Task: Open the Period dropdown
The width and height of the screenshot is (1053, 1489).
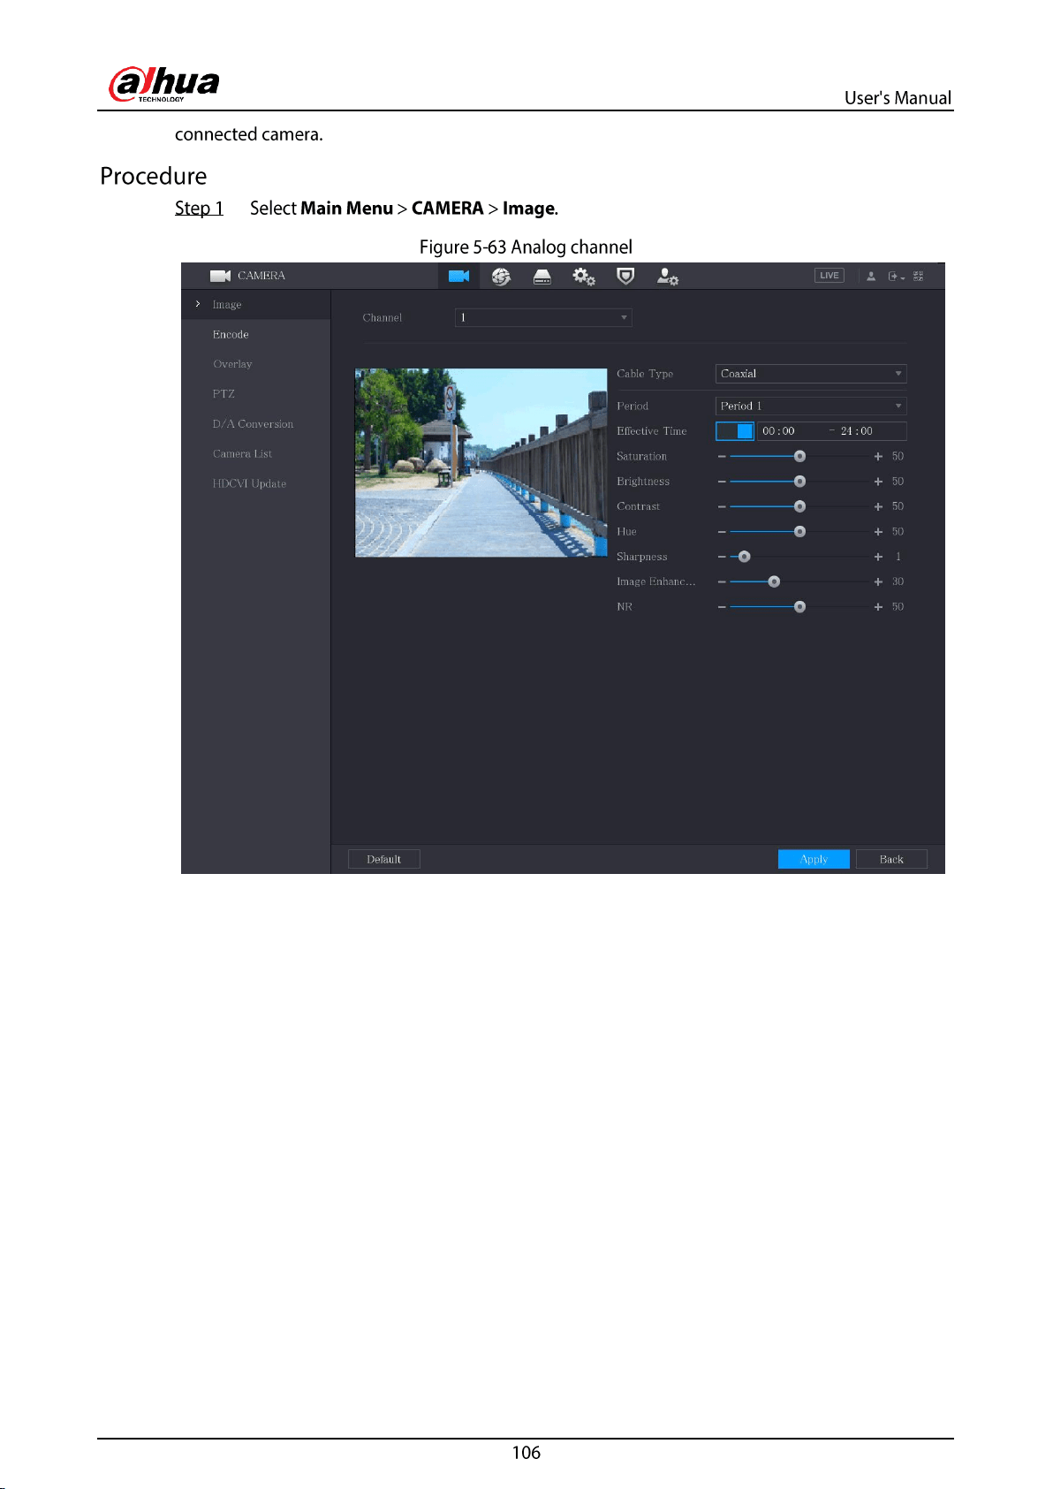Action: click(x=811, y=406)
